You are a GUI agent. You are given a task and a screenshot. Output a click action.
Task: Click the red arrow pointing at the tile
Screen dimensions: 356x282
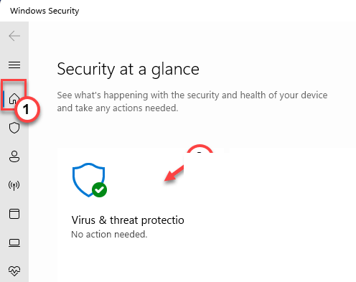click(x=174, y=174)
